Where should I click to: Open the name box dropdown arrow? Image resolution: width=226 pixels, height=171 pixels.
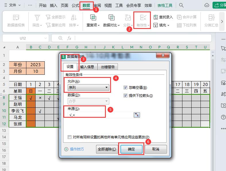(x=46, y=38)
